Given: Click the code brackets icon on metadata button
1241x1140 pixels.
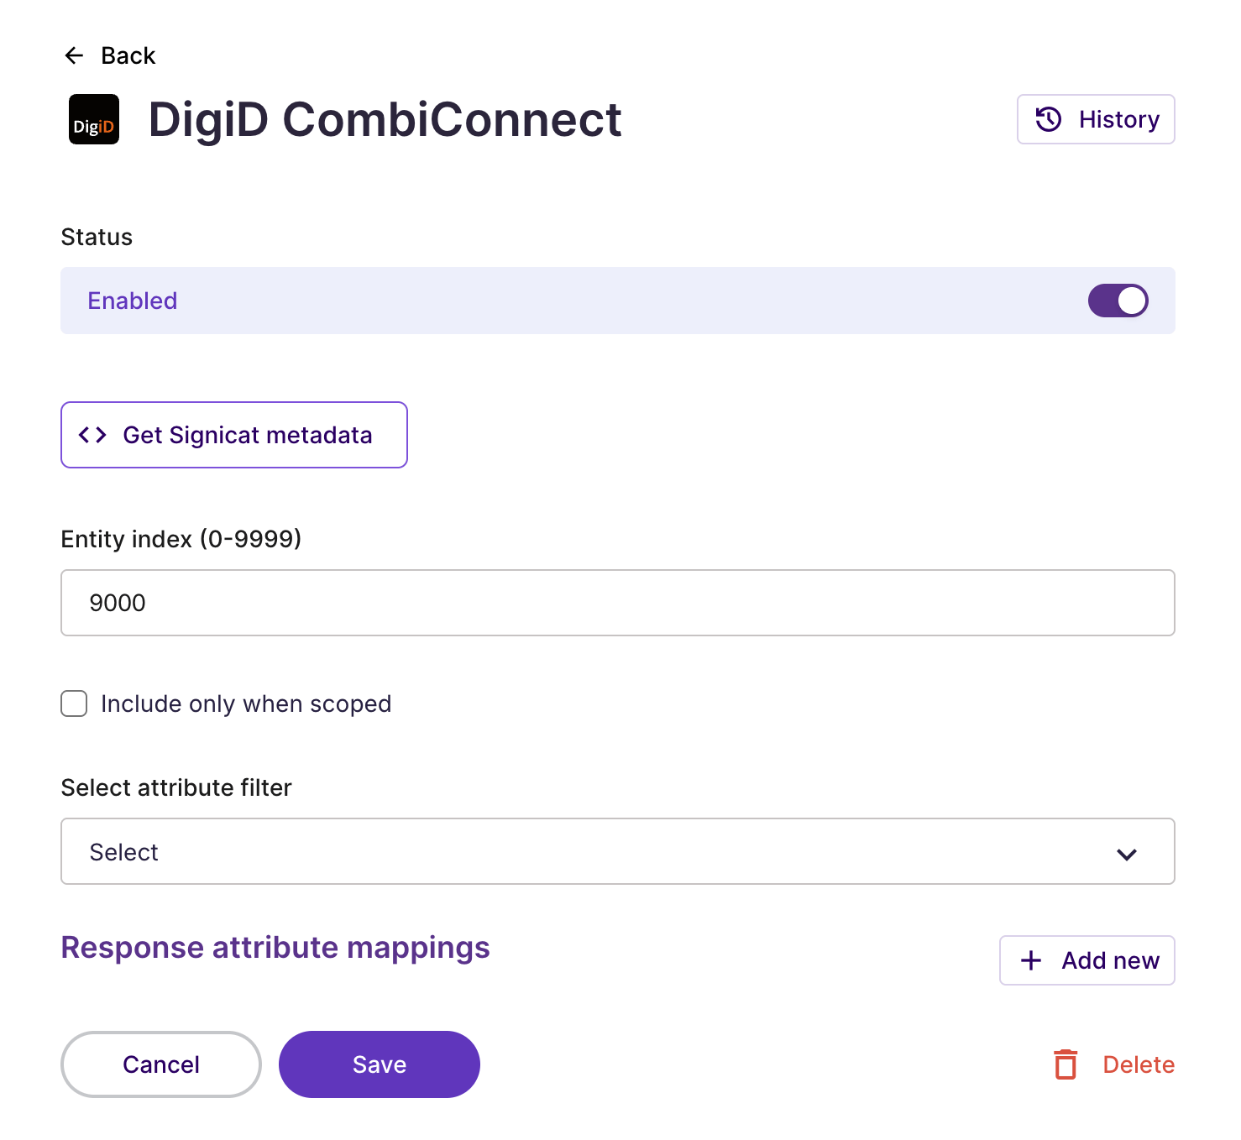Looking at the screenshot, I should point(92,435).
